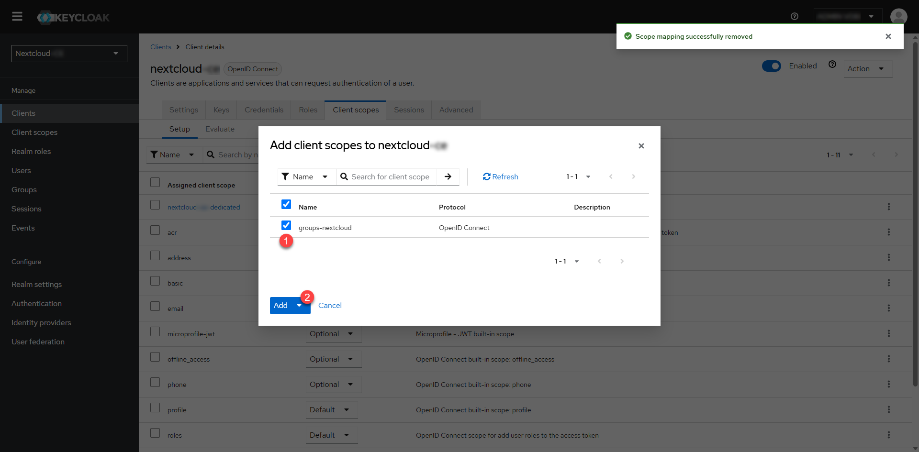Viewport: 919px width, 452px height.
Task: Open dialog bottom 1-1 per-page dropdown
Action: (x=567, y=261)
